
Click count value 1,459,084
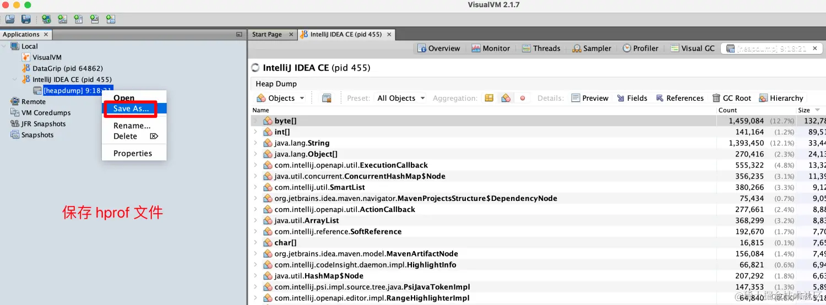point(746,121)
